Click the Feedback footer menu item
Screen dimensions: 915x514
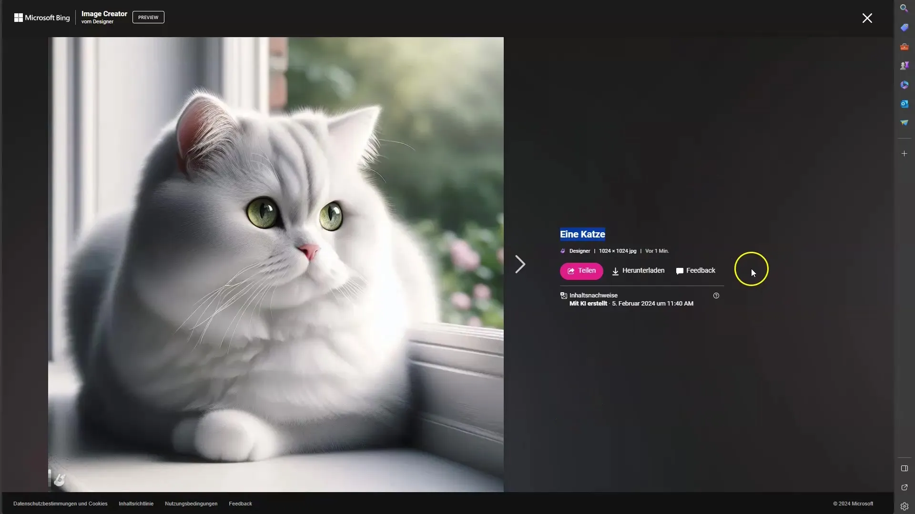(x=241, y=504)
